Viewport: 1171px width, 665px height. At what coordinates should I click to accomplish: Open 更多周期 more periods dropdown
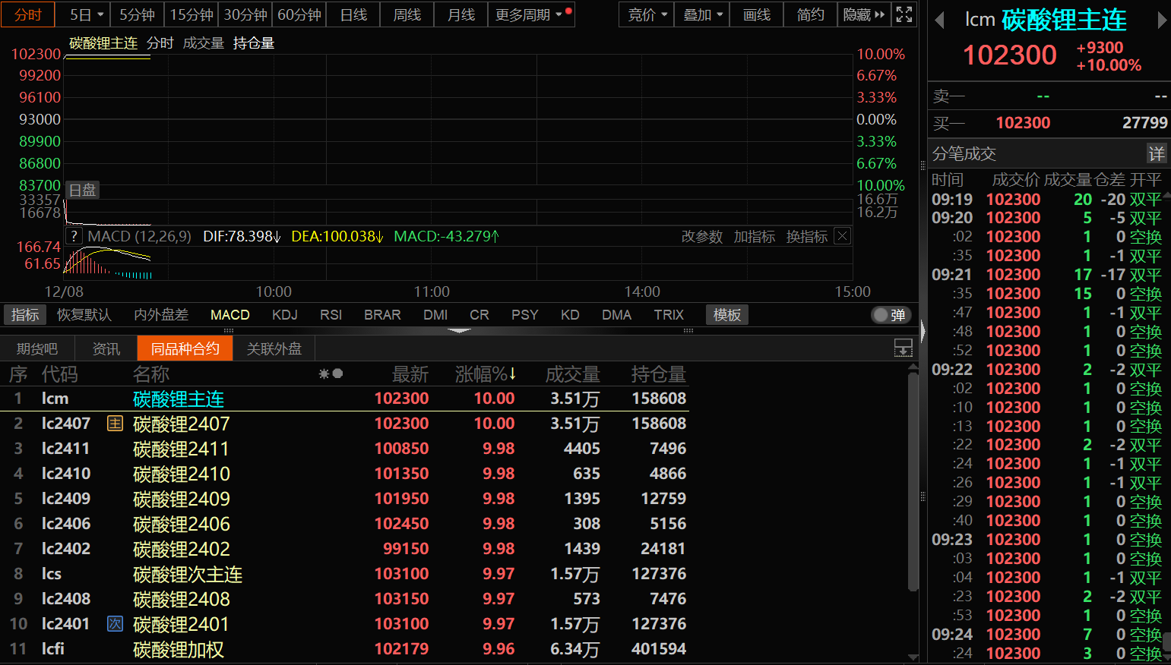(532, 14)
